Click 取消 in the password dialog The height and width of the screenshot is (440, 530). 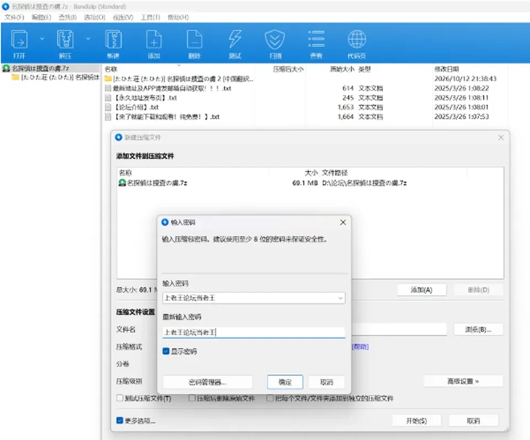(x=326, y=382)
